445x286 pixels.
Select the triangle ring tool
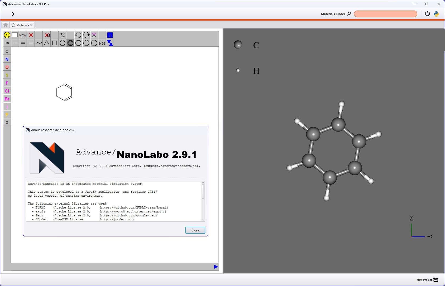[x=46, y=43]
